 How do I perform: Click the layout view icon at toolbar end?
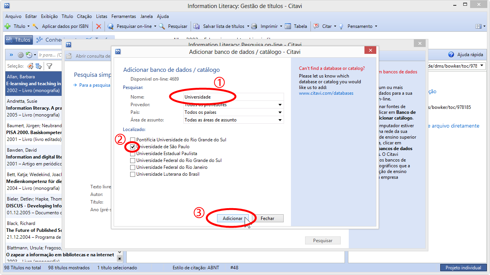tap(478, 26)
